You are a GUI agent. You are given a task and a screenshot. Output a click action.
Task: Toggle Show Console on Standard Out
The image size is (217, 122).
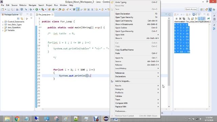[200, 19]
